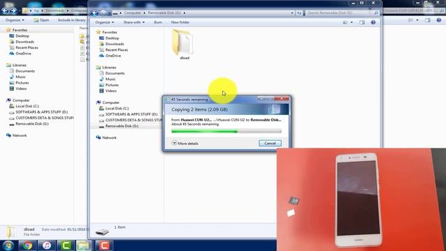Open Organize menu in background Explorer window
The height and width of the screenshot is (251, 446).
pos(15,20)
